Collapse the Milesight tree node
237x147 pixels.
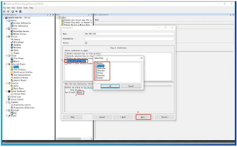coord(7,110)
